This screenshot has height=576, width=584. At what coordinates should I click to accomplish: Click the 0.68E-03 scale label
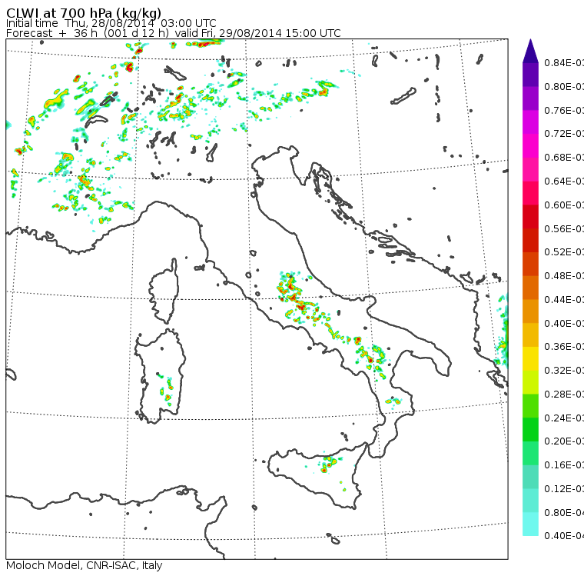tap(564, 158)
